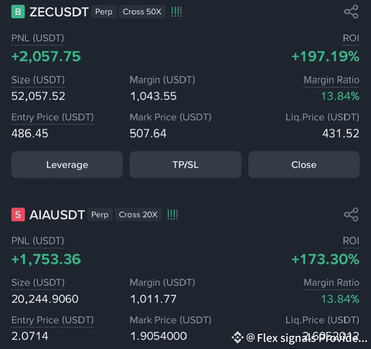Show info for ZECUSDT Margin Ratio label
Image resolution: width=371 pixels, height=349 pixels.
[x=332, y=80]
